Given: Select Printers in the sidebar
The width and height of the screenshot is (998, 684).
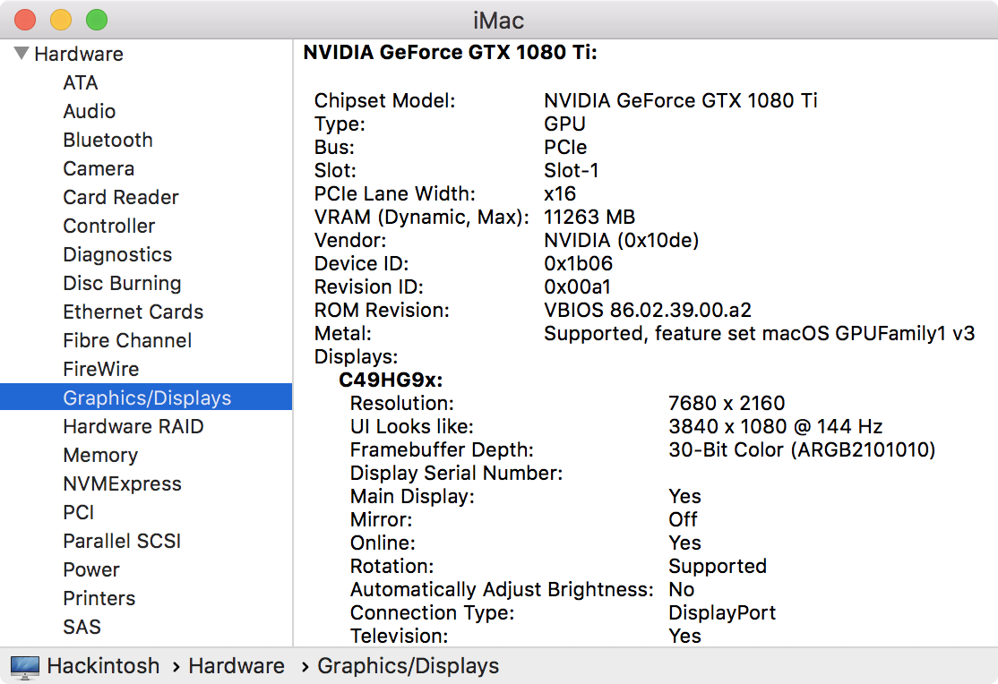Looking at the screenshot, I should tap(99, 598).
